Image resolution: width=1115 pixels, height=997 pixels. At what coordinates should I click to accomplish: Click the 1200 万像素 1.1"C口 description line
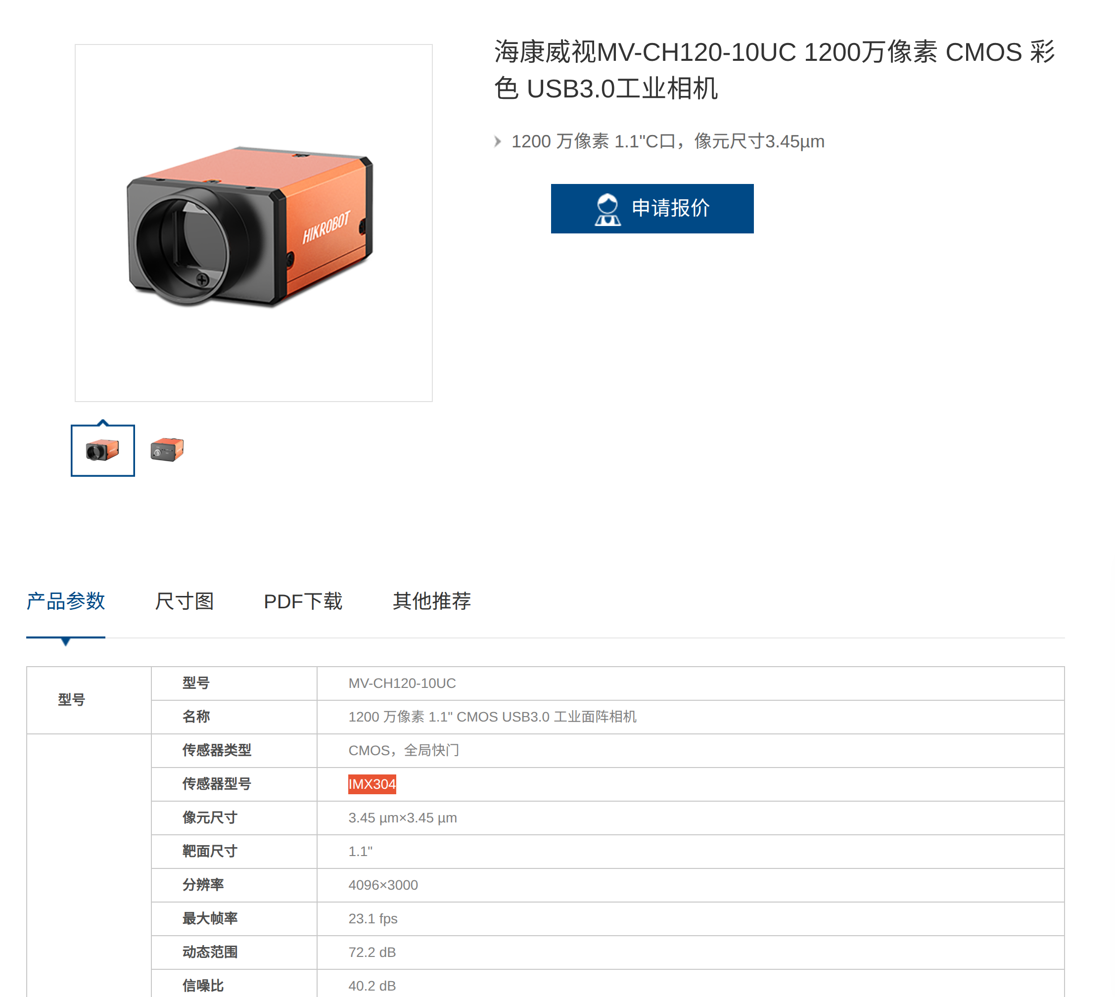pyautogui.click(x=668, y=141)
